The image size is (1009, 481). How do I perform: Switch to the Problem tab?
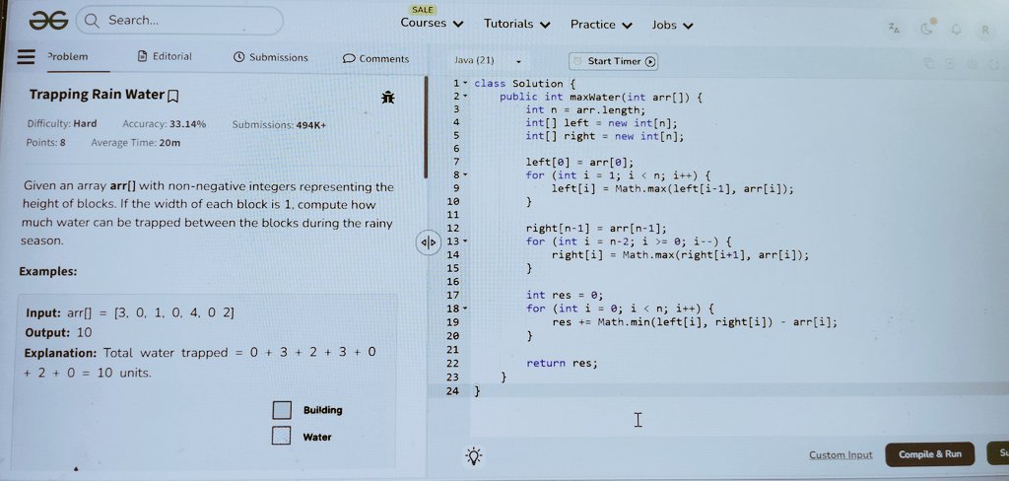point(68,56)
